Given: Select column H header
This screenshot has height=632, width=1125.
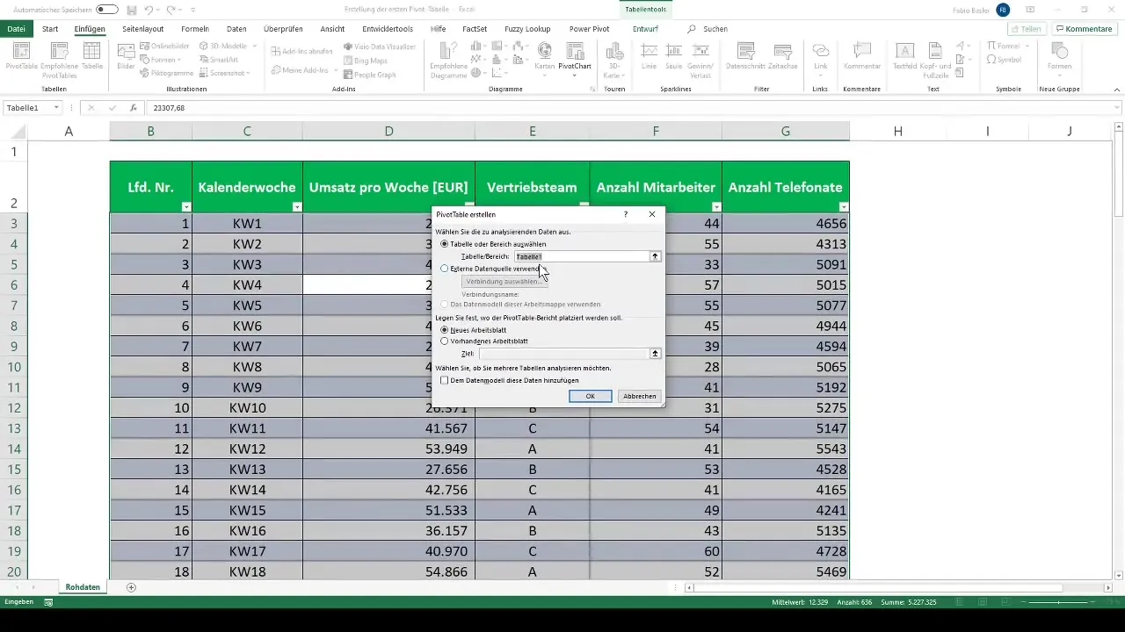Looking at the screenshot, I should (897, 131).
